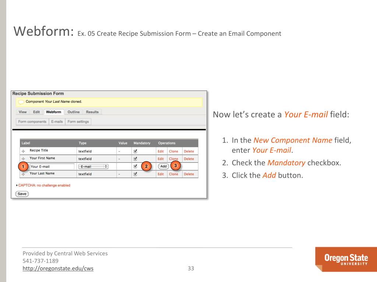Click Clone link for Recipe Title
This screenshot has width=377, height=282.
pyautogui.click(x=173, y=151)
